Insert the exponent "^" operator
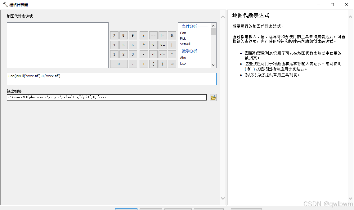This screenshot has height=210, width=354. pyautogui.click(x=172, y=54)
